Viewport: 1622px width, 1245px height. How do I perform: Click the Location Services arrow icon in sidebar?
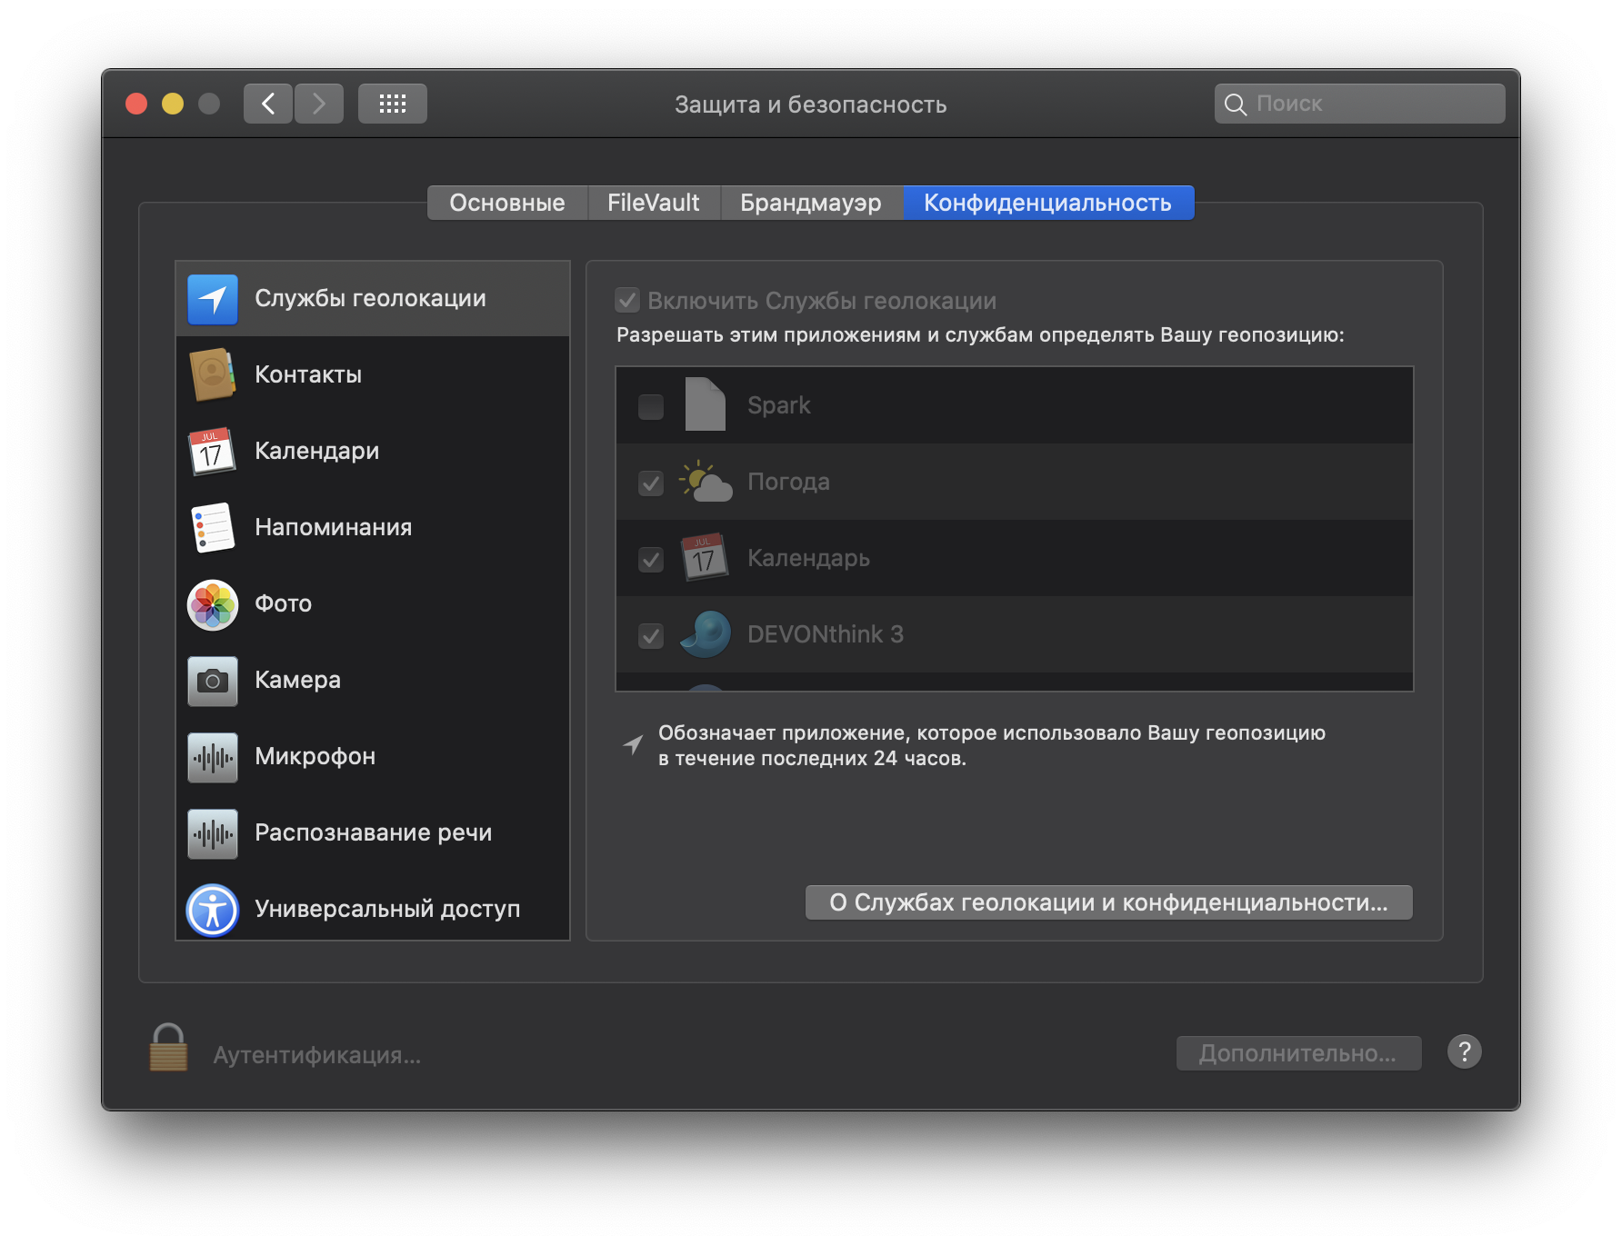pos(213,299)
